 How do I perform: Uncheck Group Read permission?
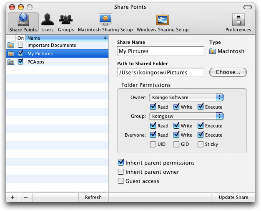[153, 126]
